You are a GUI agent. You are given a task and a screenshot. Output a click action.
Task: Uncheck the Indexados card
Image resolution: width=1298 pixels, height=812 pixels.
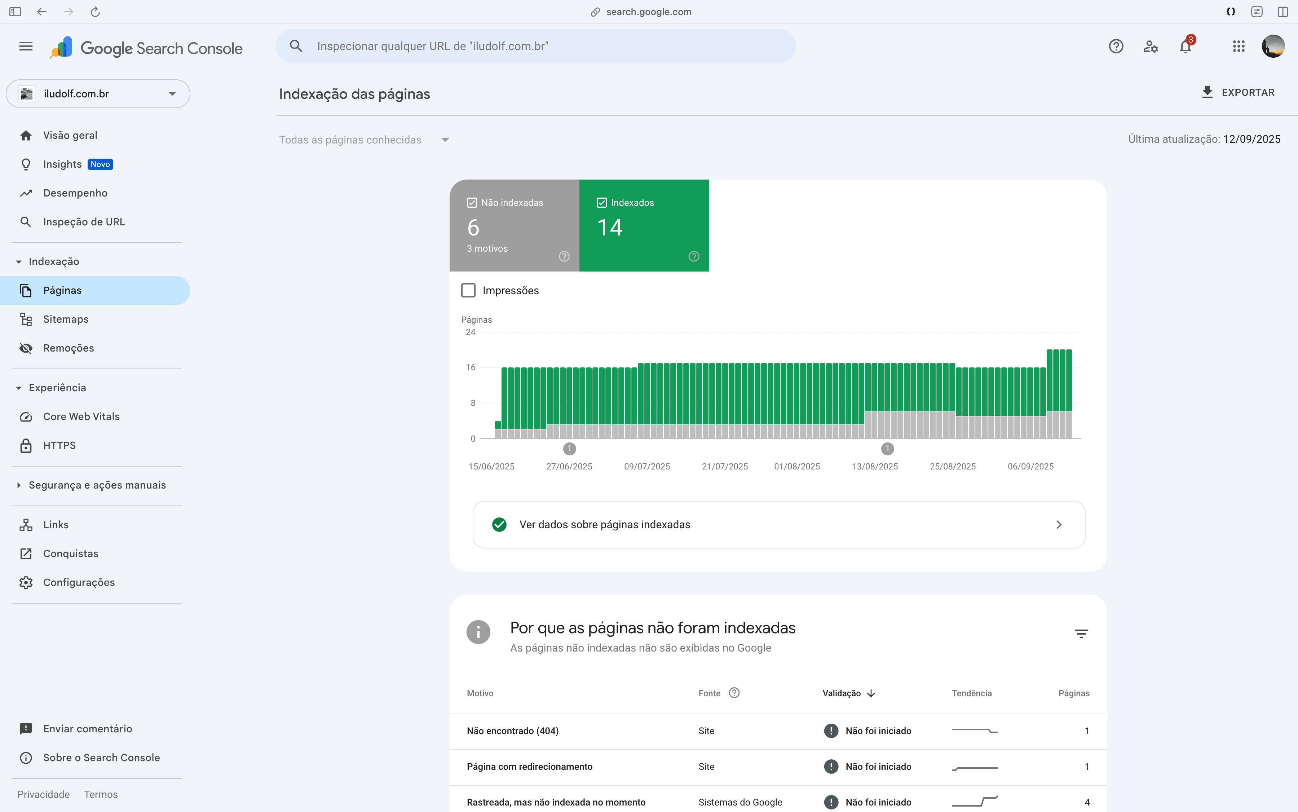(x=602, y=203)
